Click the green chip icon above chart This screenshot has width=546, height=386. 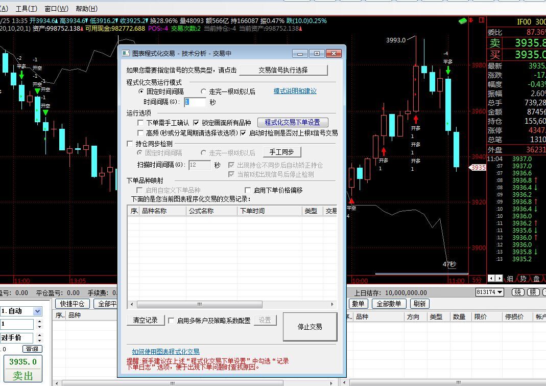[x=463, y=21]
